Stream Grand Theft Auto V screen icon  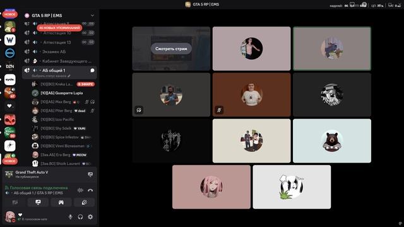(90, 175)
